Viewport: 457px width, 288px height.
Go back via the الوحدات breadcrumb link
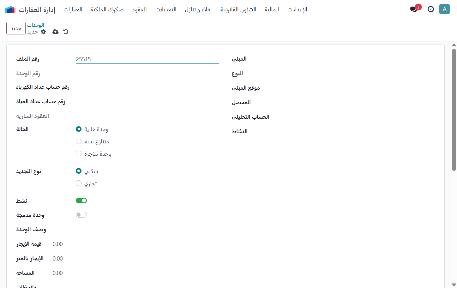36,25
